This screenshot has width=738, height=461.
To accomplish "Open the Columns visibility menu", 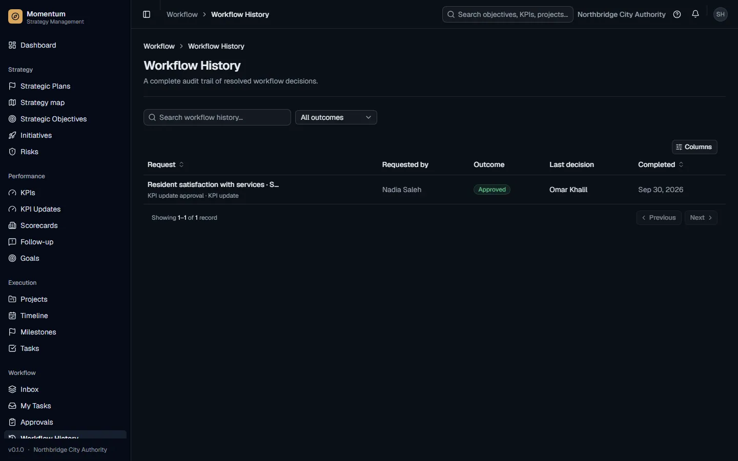I will pyautogui.click(x=694, y=147).
